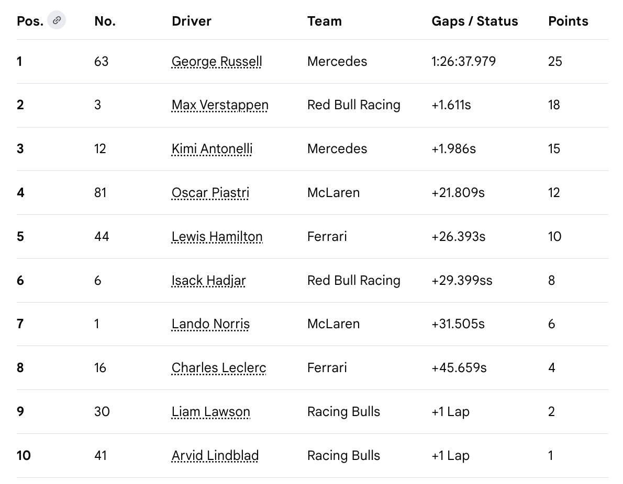Open Max Verstappen driver link
The height and width of the screenshot is (484, 623).
(x=220, y=105)
